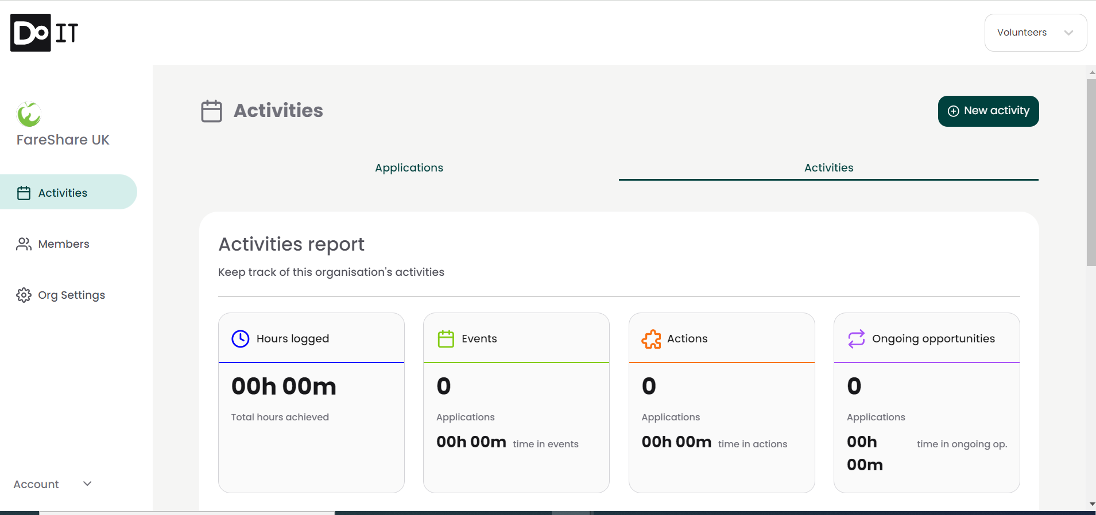Image resolution: width=1096 pixels, height=515 pixels.
Task: Click the vertical scrollbar thumb
Action: [1091, 172]
